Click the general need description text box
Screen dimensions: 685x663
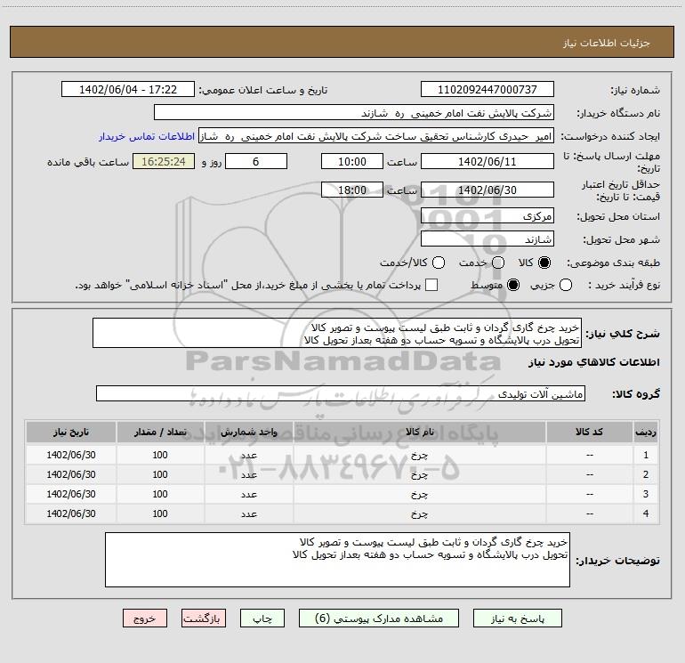pyautogui.click(x=337, y=333)
